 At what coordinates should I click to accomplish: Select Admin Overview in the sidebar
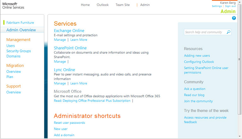21,30
